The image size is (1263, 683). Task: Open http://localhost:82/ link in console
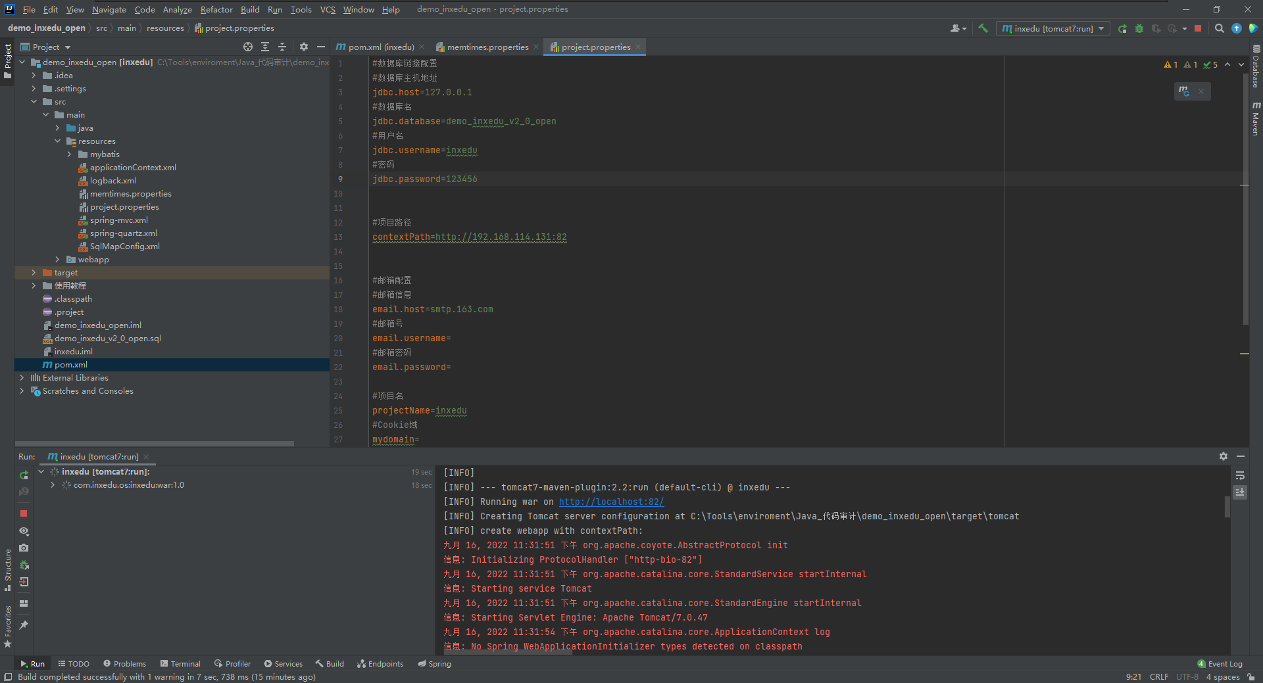click(x=611, y=502)
